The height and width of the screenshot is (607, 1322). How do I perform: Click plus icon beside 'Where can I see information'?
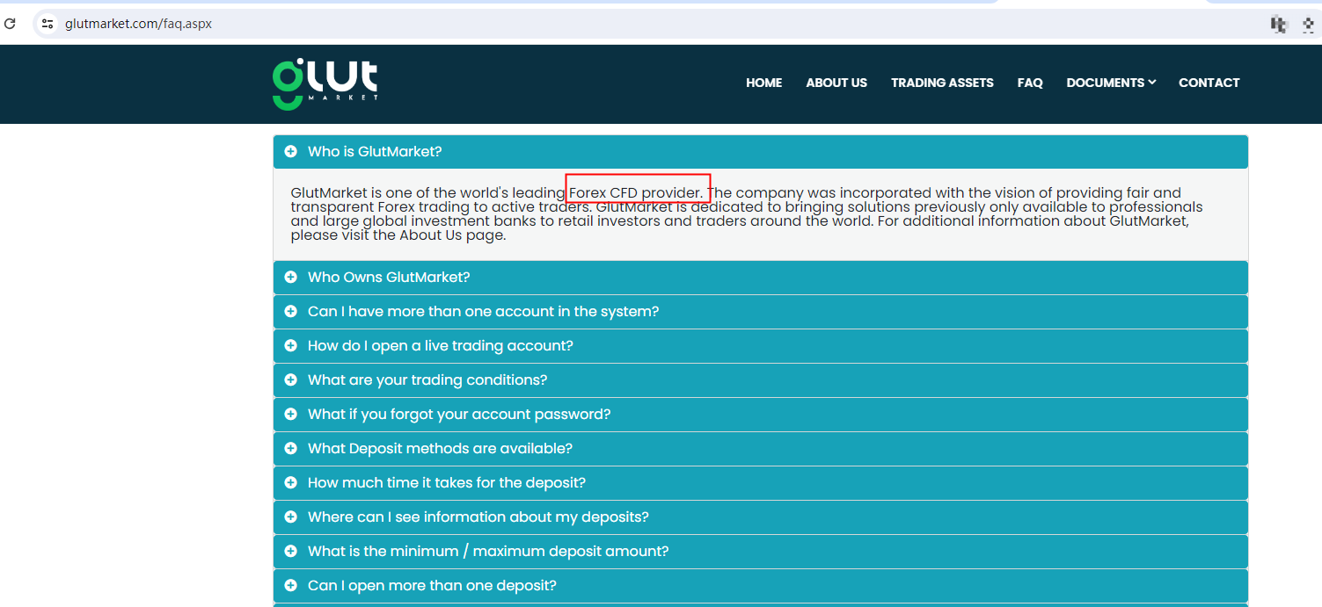coord(291,517)
